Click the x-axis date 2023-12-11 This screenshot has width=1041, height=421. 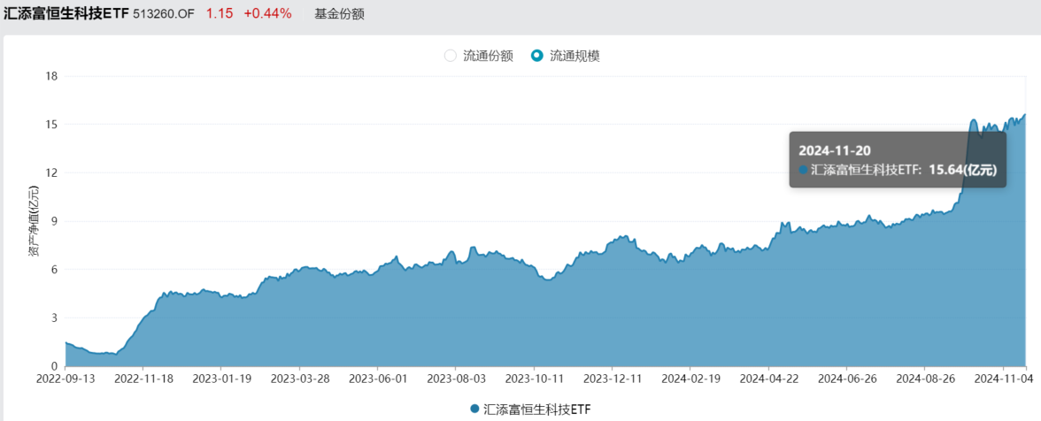612,379
